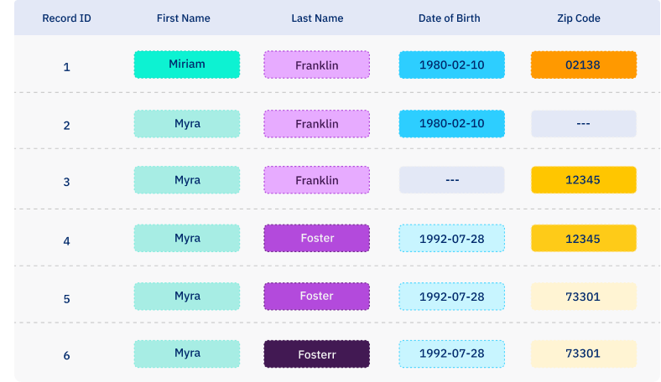Click the Record ID column header
The image size is (661, 382).
coord(66,18)
